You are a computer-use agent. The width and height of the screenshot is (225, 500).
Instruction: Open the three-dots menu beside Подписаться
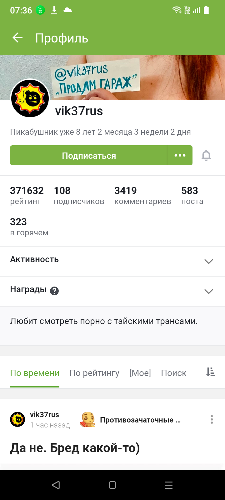[x=180, y=155]
